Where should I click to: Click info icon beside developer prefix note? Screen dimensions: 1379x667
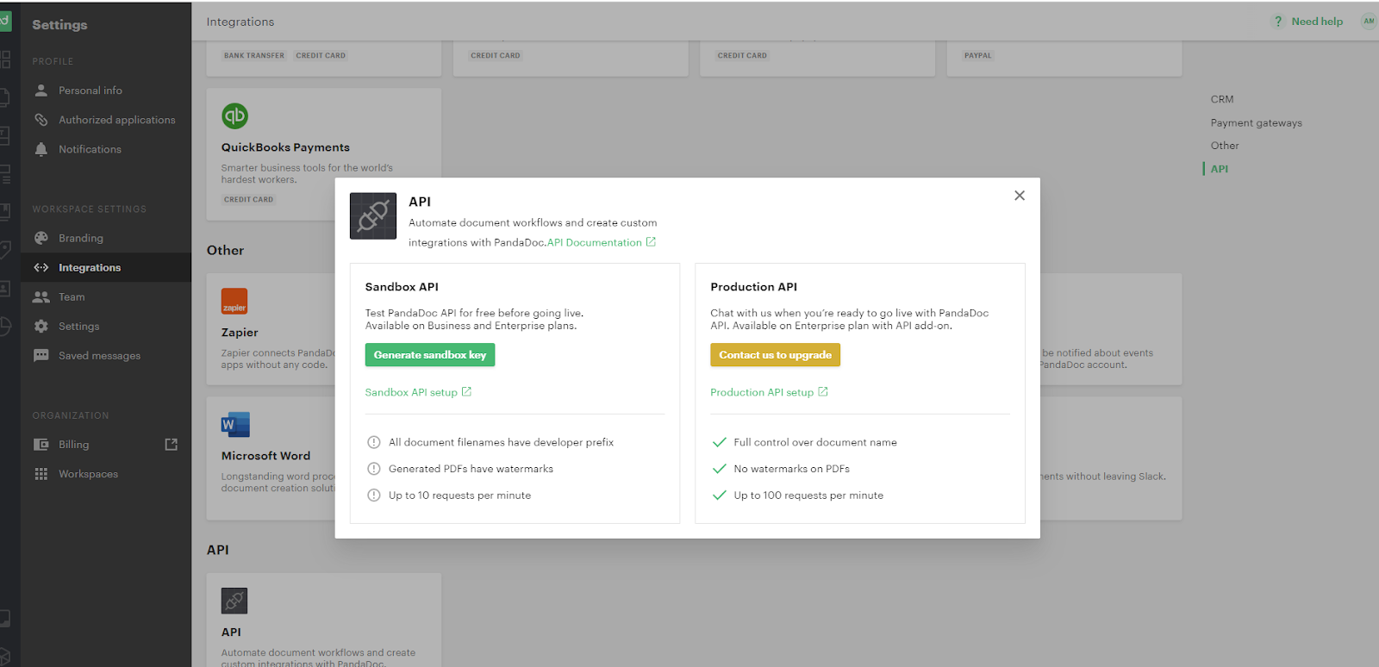[374, 442]
